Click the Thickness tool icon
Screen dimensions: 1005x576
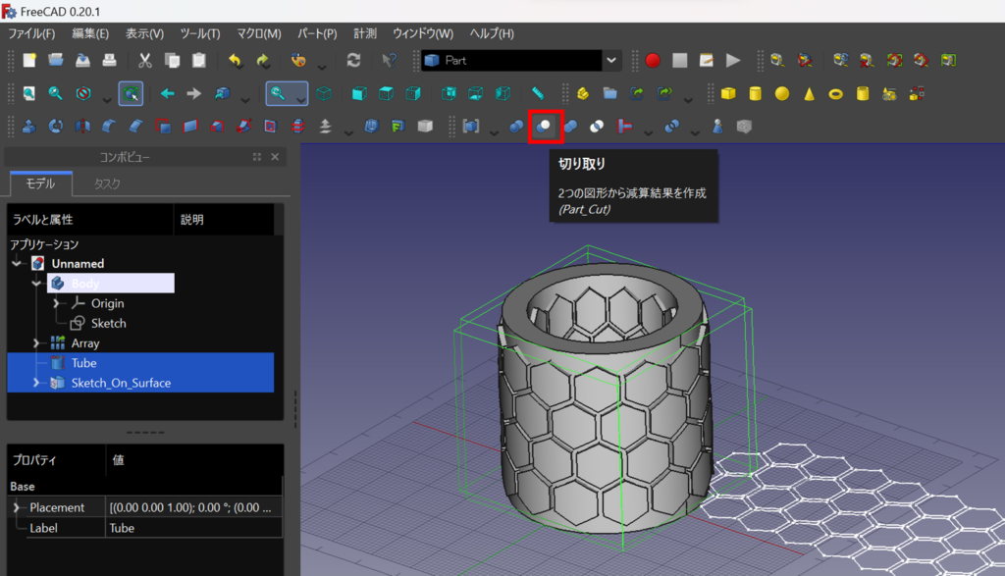(x=372, y=127)
